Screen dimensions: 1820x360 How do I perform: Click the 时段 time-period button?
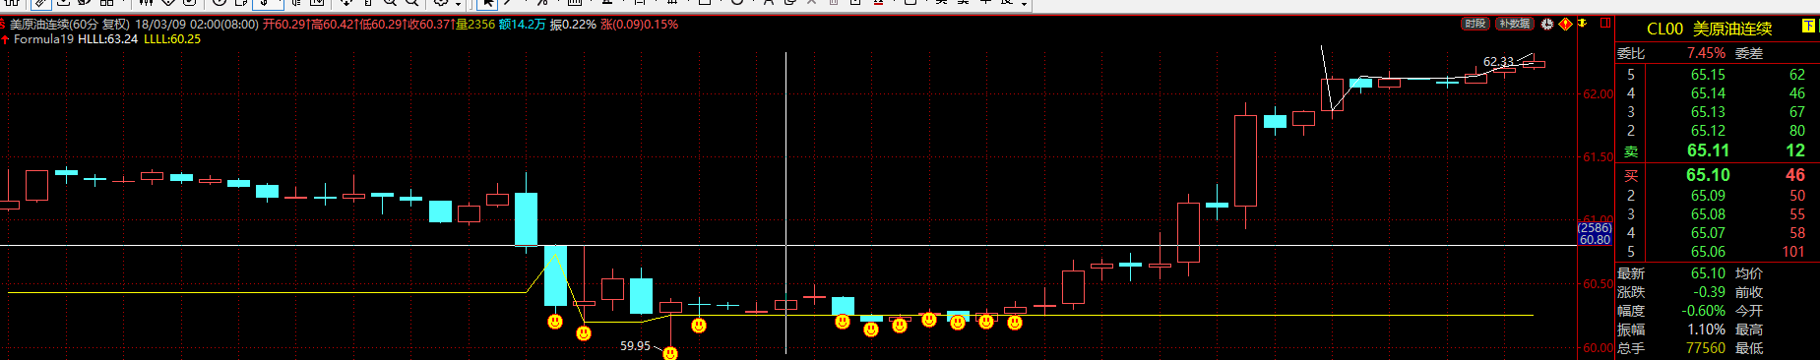coord(1475,24)
